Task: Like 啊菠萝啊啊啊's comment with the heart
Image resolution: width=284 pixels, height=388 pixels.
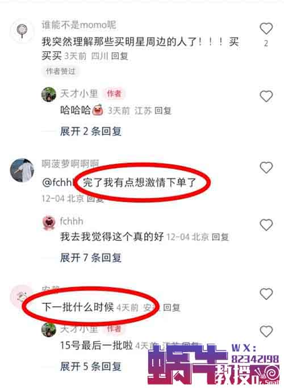Action: point(266,168)
